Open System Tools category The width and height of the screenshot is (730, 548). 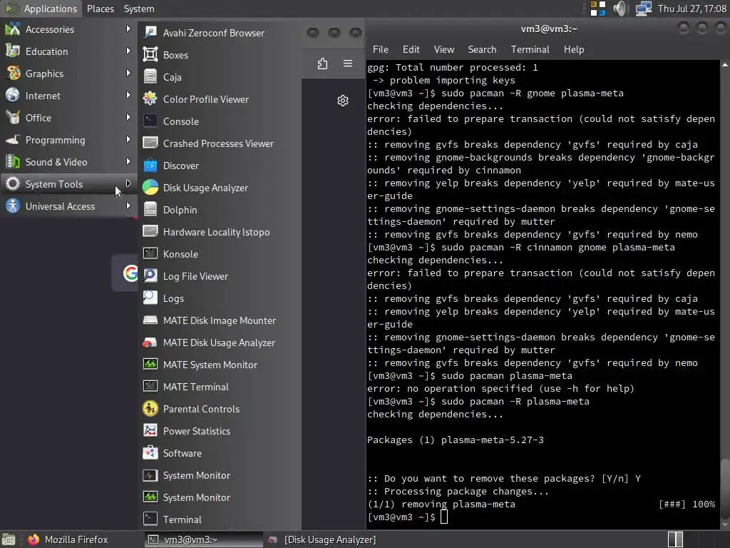point(68,184)
